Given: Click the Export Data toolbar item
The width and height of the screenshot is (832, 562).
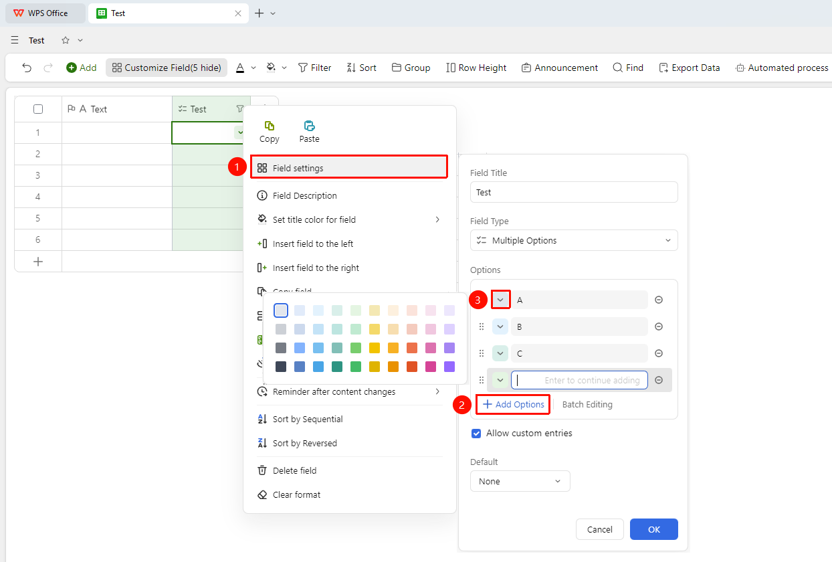Looking at the screenshot, I should tap(690, 68).
